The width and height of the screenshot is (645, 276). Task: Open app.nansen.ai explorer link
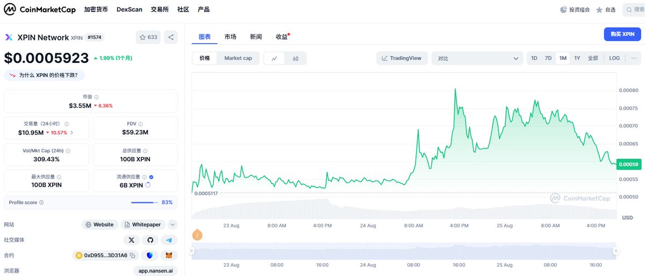(155, 271)
